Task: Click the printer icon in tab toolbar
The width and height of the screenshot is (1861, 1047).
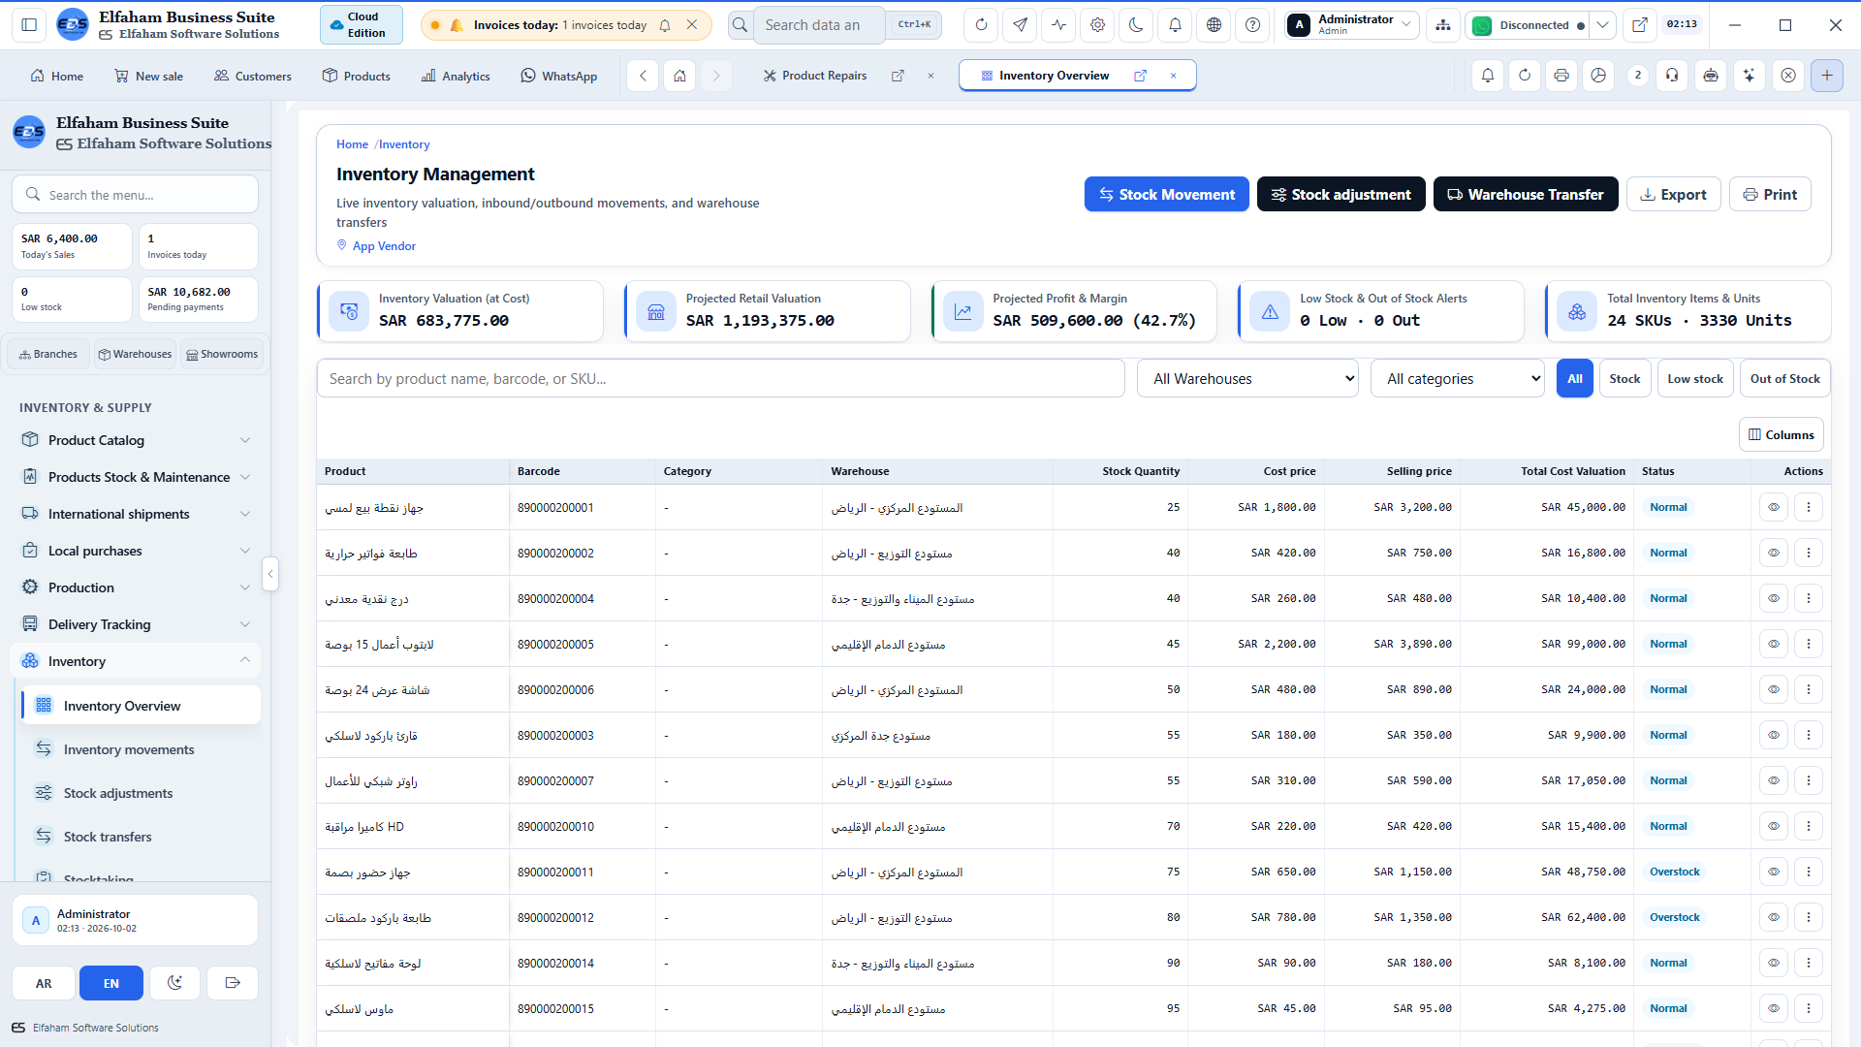Action: click(x=1561, y=76)
